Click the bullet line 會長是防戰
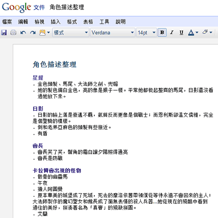Viewport: 218px width, 218px height. pyautogui.click(x=50, y=158)
